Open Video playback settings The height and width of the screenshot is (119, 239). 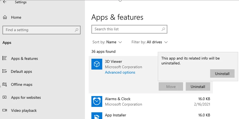pyautogui.click(x=24, y=110)
